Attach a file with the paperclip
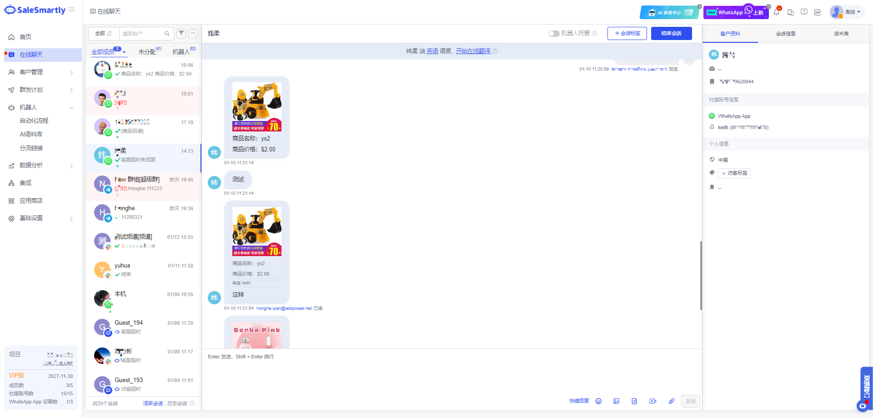 tap(671, 401)
